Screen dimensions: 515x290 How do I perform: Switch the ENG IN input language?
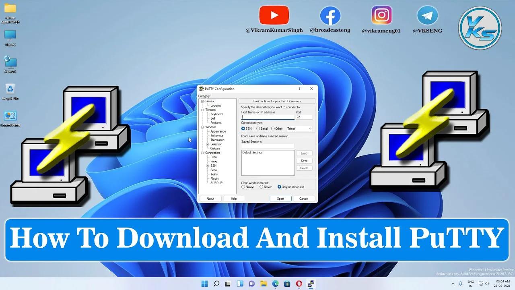[x=471, y=284]
